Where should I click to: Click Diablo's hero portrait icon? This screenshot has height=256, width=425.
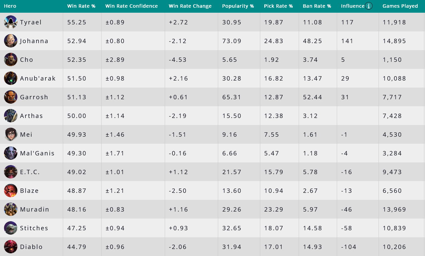tap(11, 247)
